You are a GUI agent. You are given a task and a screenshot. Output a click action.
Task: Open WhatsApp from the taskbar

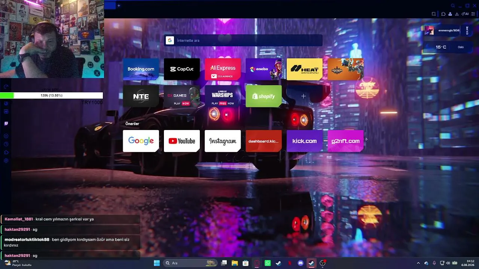pos(268,263)
